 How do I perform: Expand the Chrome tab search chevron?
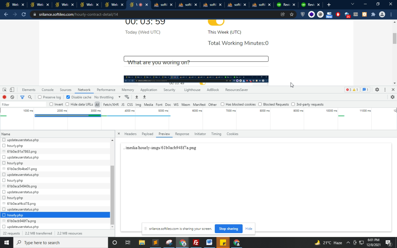(x=352, y=4)
